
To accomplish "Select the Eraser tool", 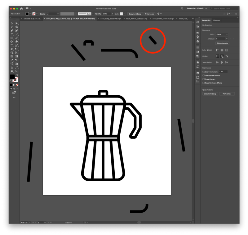I will (17, 42).
